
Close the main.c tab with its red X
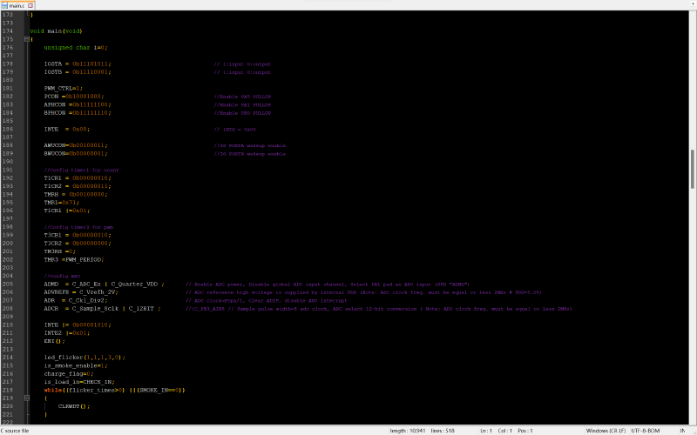(x=30, y=5)
